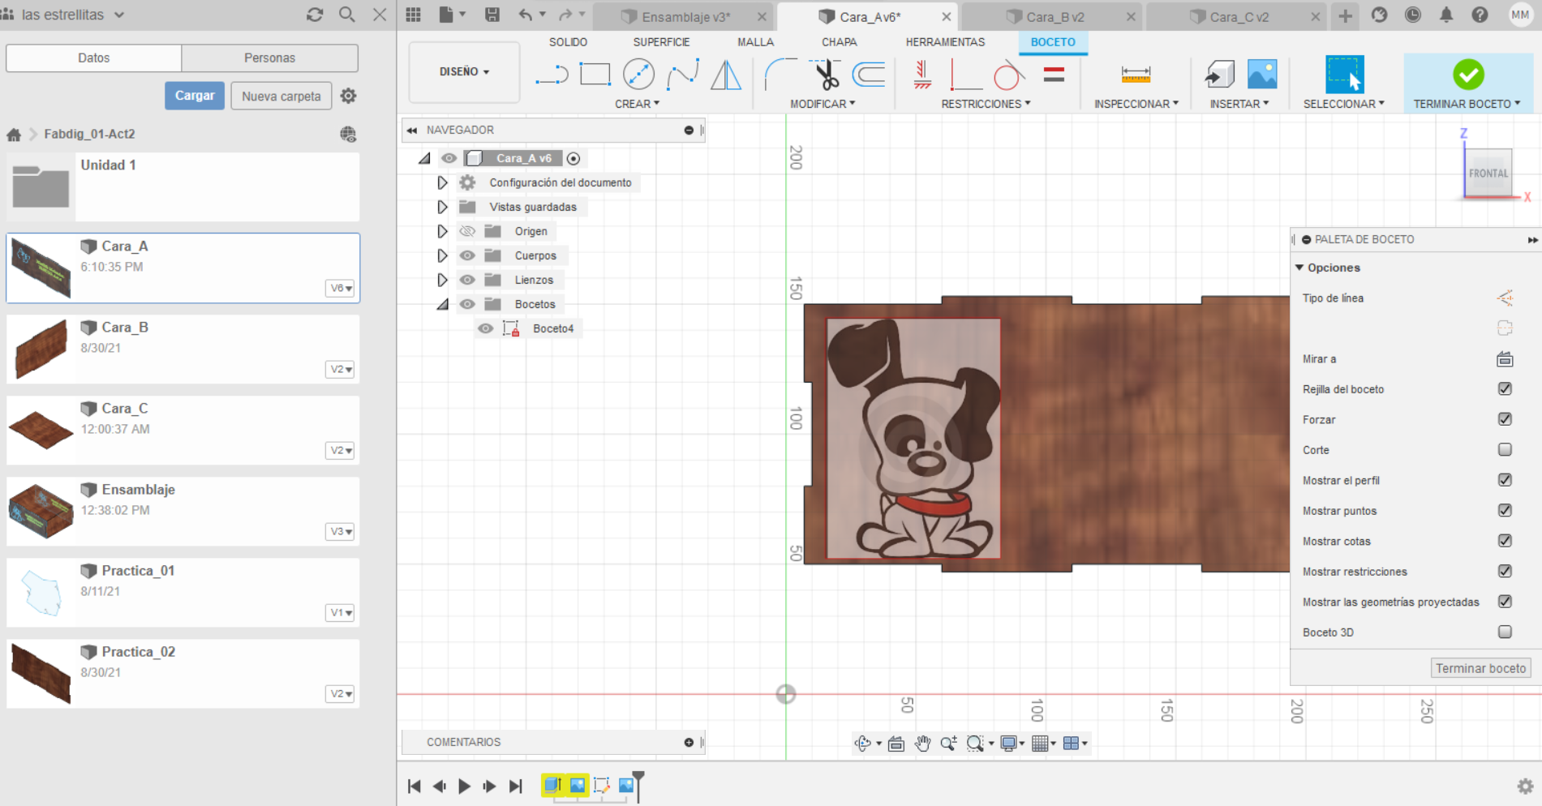This screenshot has width=1542, height=806.
Task: Open data panel settings gear
Action: (349, 96)
